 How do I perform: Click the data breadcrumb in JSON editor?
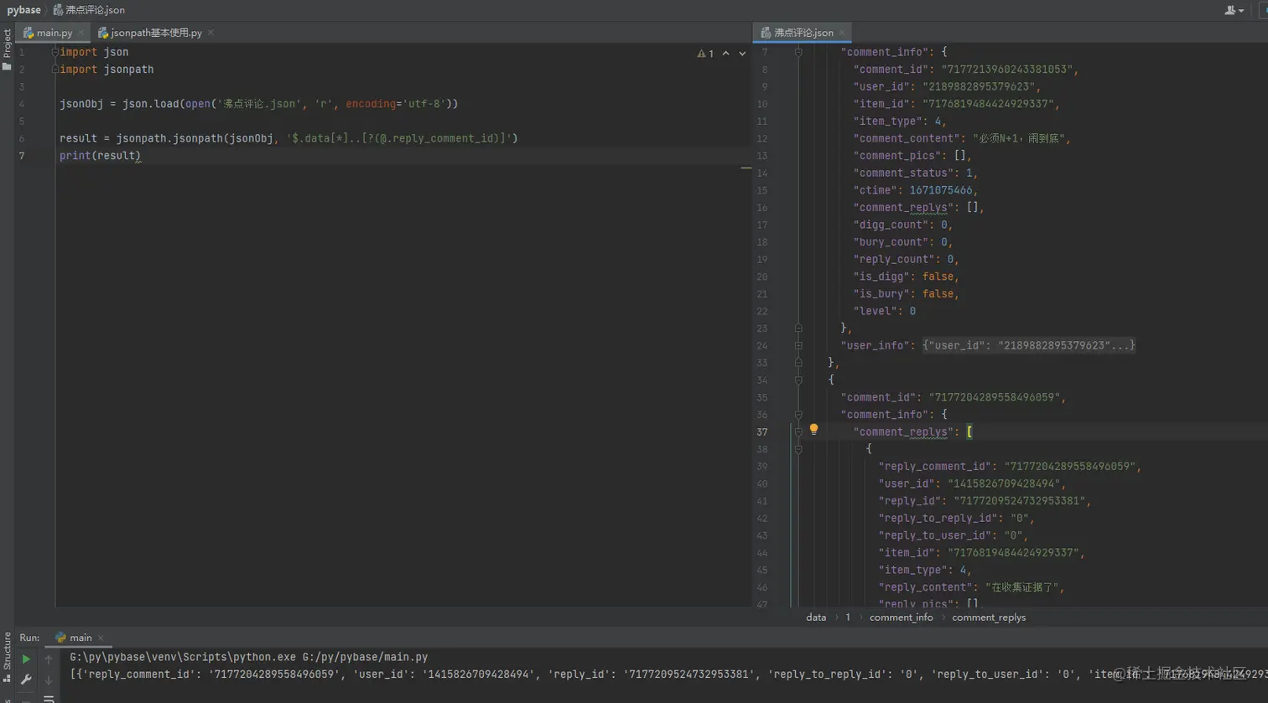coord(816,618)
